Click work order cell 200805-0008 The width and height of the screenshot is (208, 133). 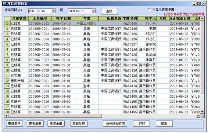tap(40, 65)
